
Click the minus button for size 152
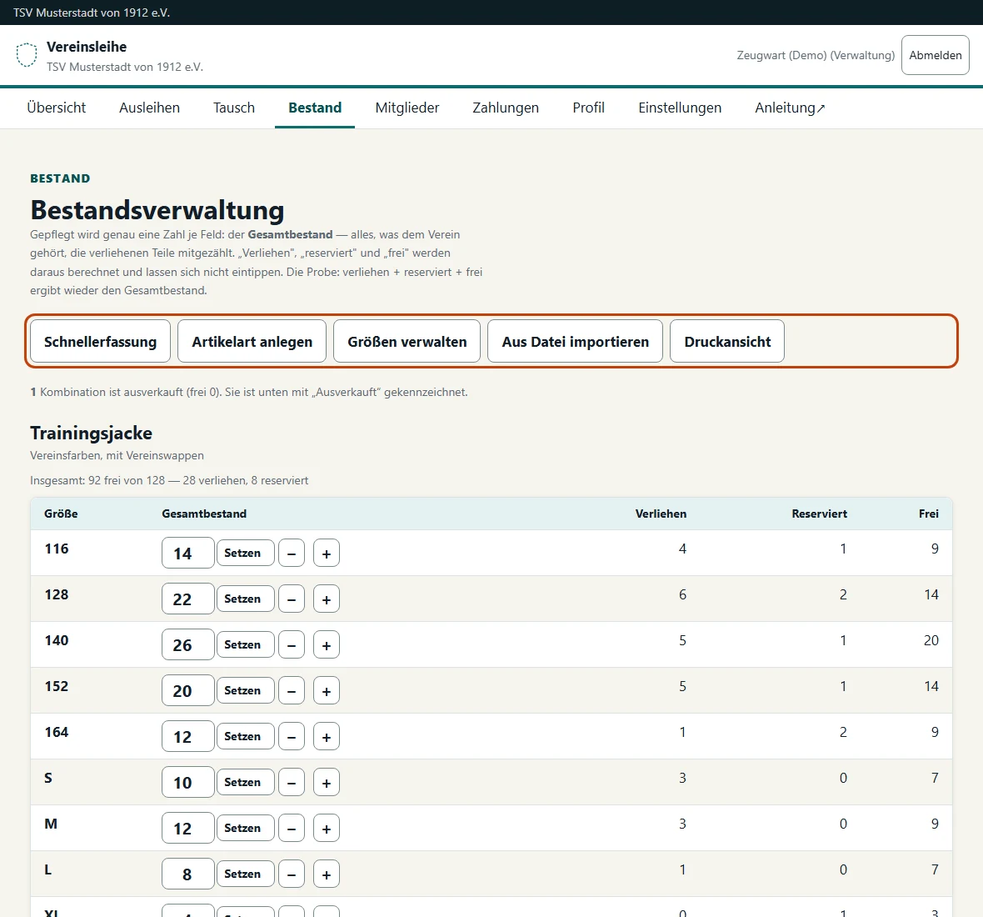click(x=292, y=690)
